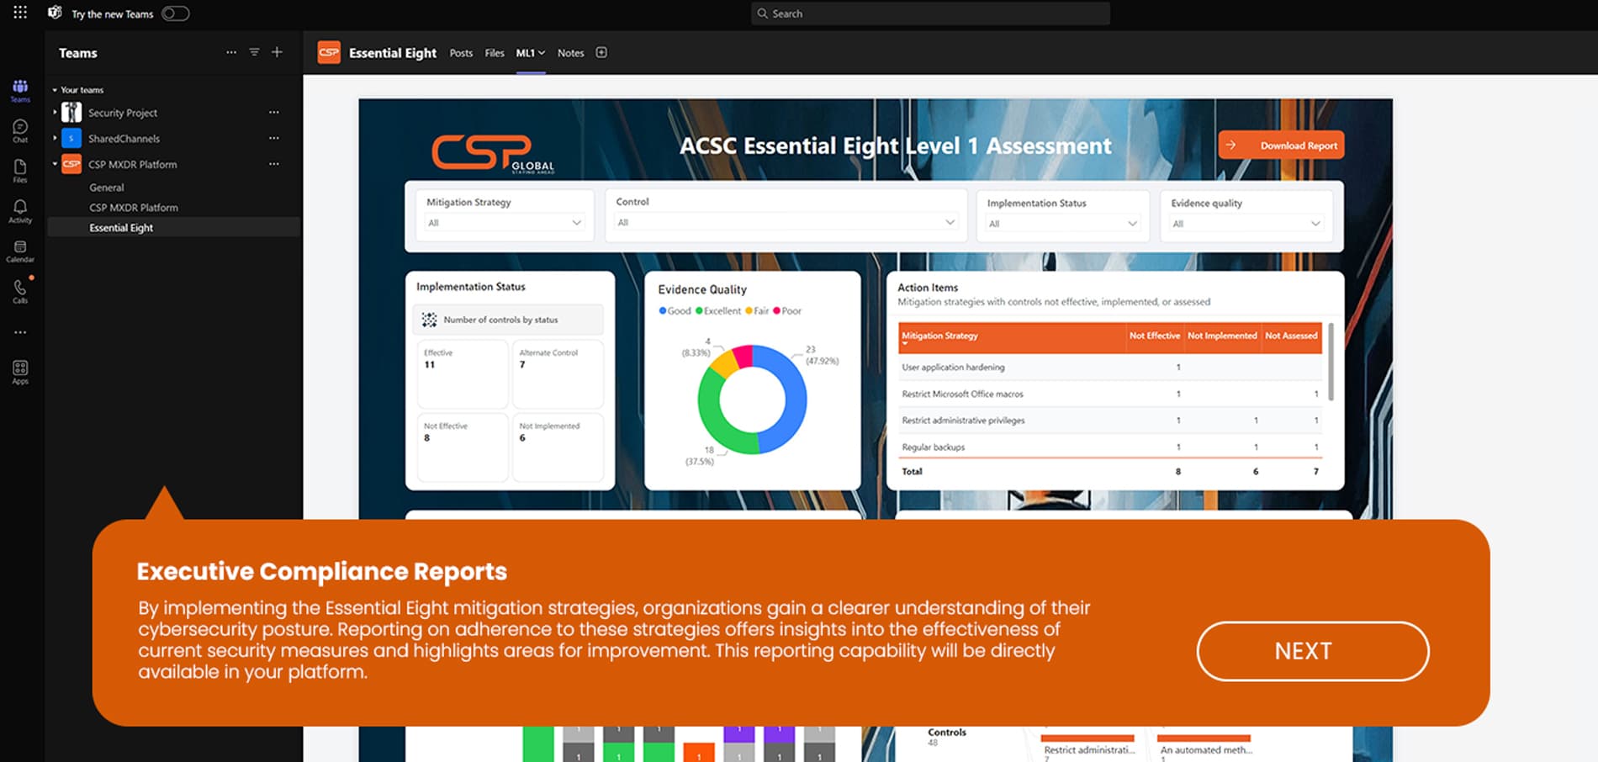Expand the Security Project team
The width and height of the screenshot is (1598, 762).
pos(55,112)
